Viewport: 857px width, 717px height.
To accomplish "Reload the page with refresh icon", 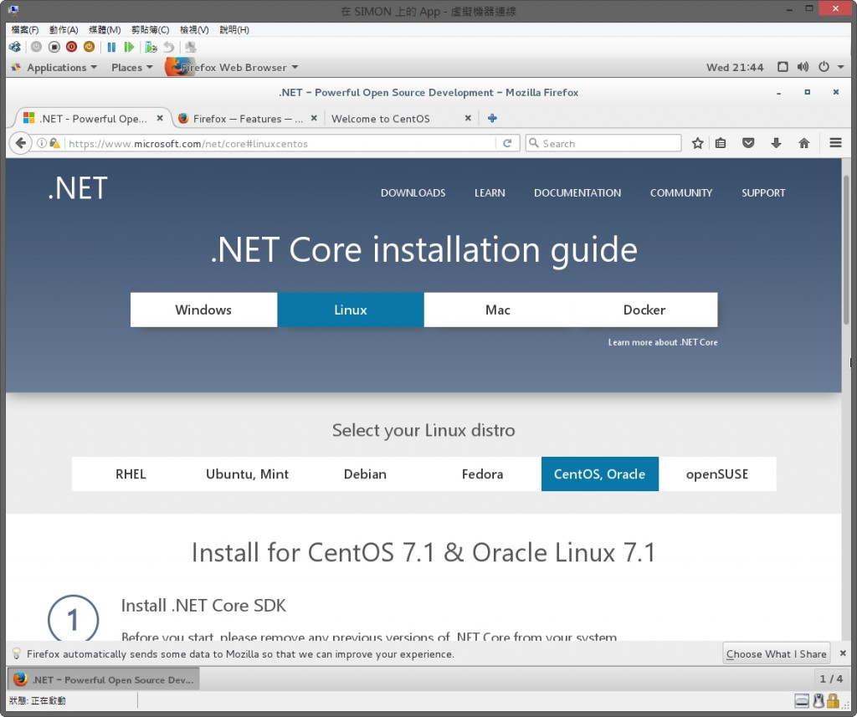I will pyautogui.click(x=507, y=143).
